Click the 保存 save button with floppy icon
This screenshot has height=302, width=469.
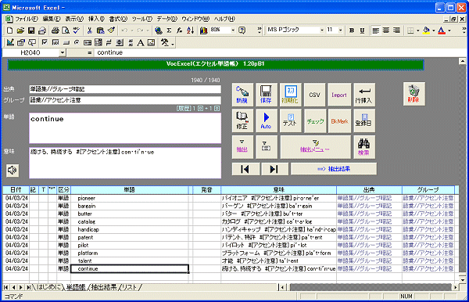tap(267, 95)
